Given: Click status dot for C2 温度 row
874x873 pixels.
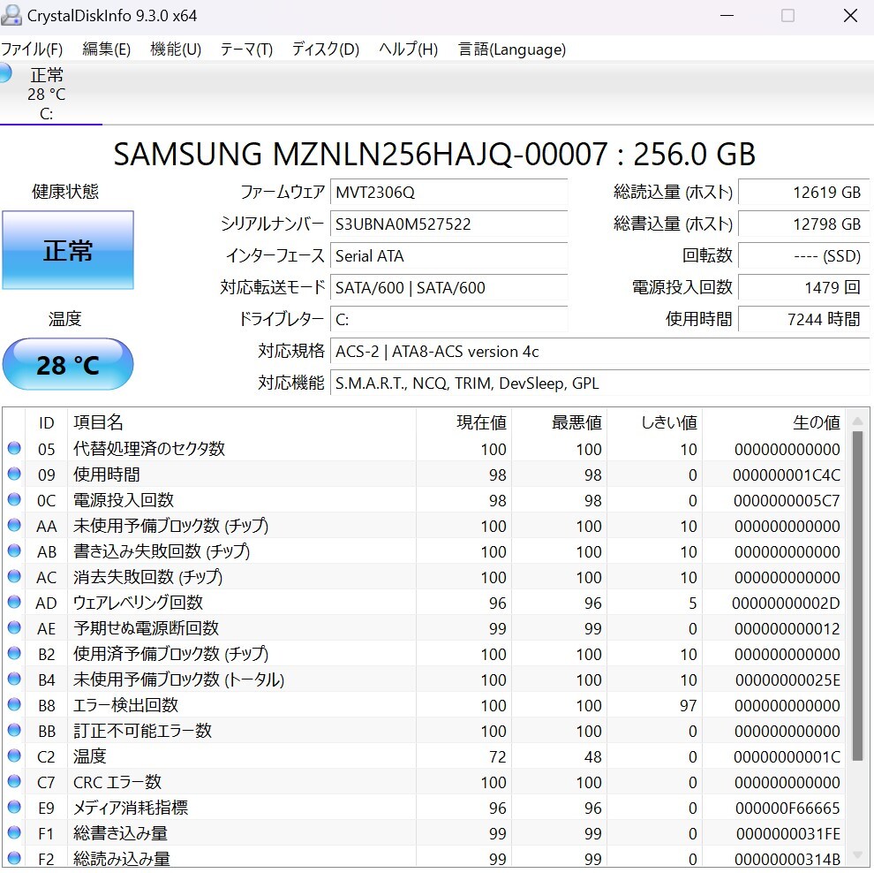Looking at the screenshot, I should pos(14,755).
